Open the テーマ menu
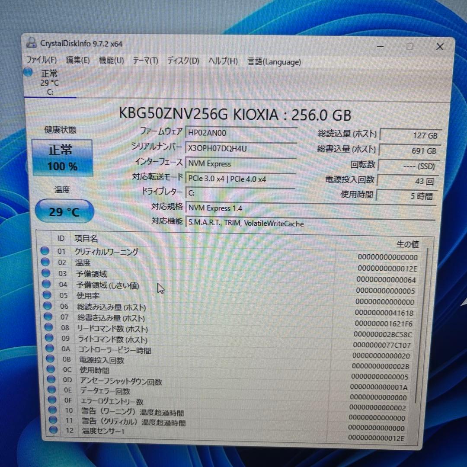Screen dimensions: 467x467 point(145,61)
